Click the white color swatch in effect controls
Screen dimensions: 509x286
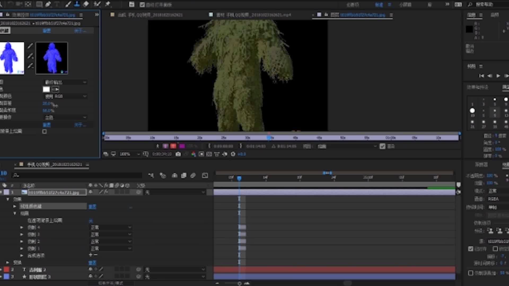pyautogui.click(x=46, y=89)
